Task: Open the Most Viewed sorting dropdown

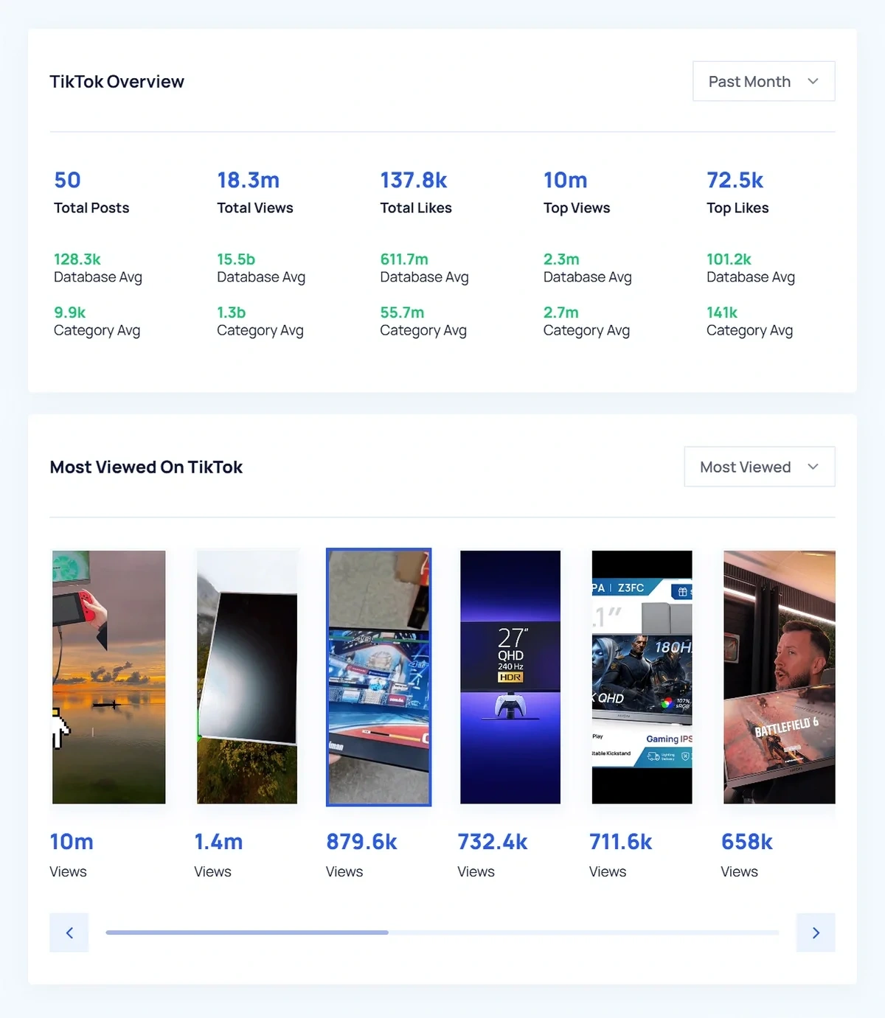Action: coord(759,467)
